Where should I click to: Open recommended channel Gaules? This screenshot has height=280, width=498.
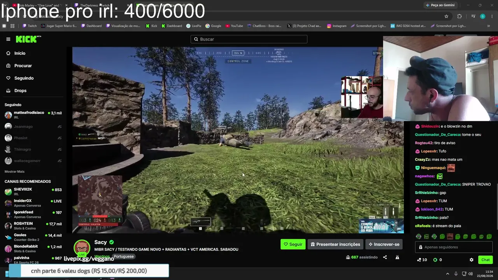tap(33, 237)
